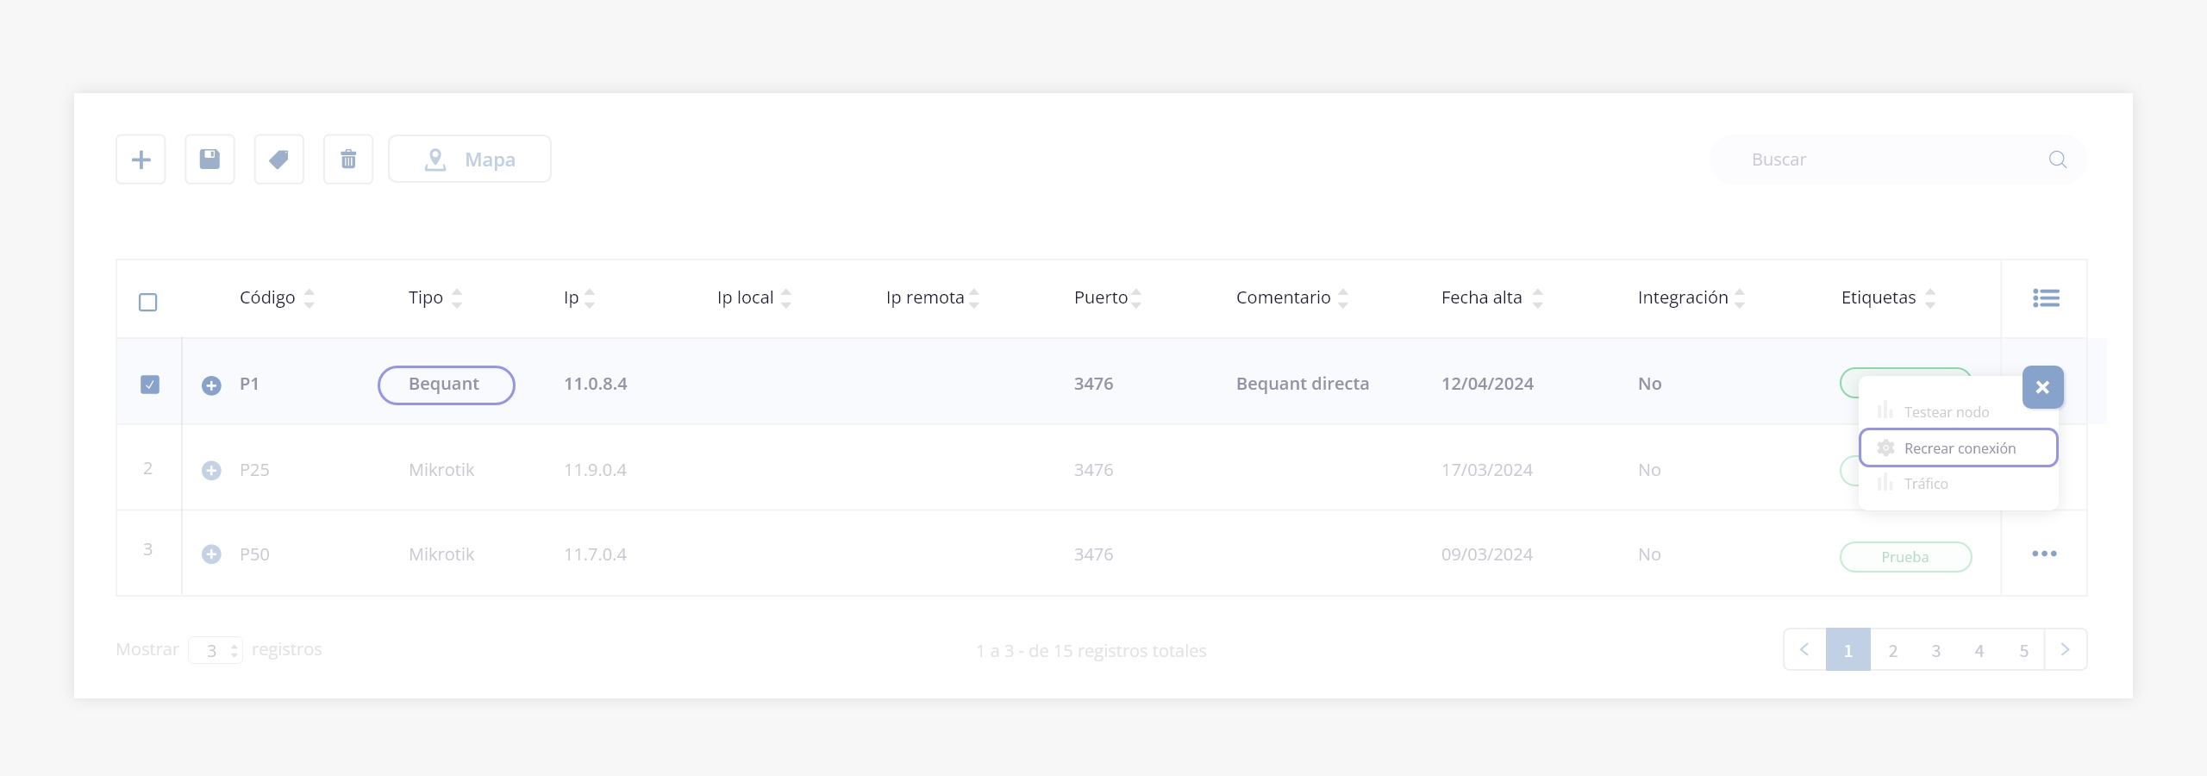Click the Buscar search field
This screenshot has width=2207, height=776.
coord(1888,160)
